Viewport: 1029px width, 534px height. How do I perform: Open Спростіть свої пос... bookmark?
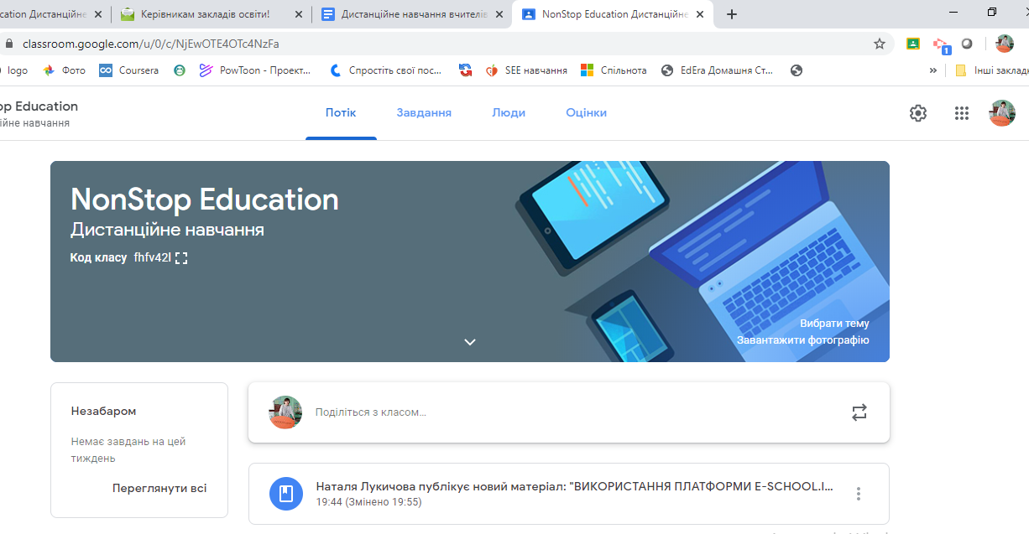(x=386, y=70)
